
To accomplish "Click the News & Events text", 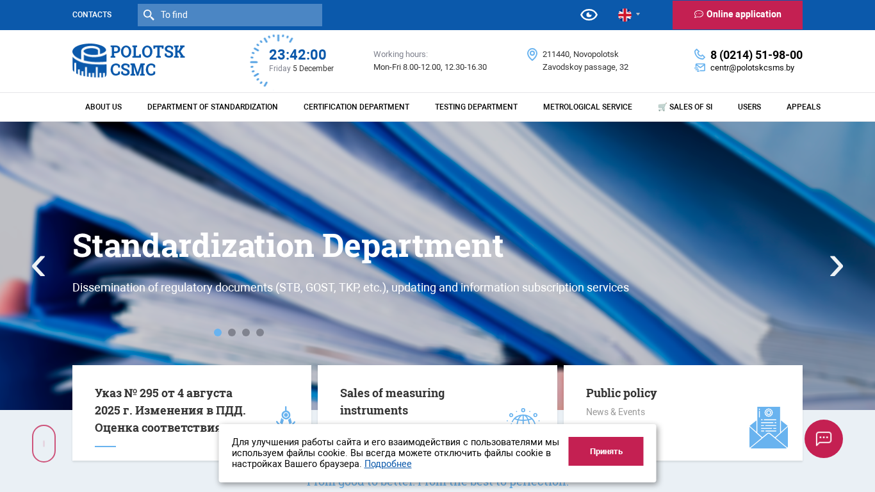I will coord(616,412).
